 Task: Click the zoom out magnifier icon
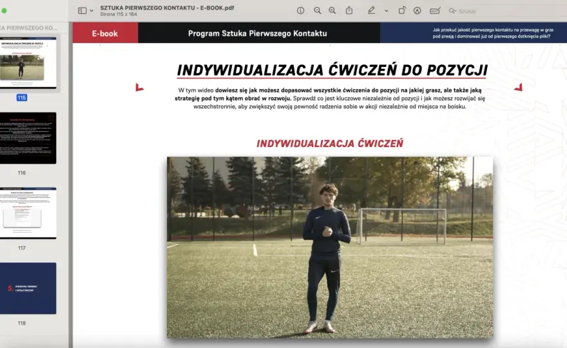click(x=317, y=11)
